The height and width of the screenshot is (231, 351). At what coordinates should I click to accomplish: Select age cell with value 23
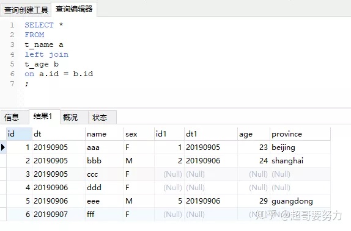pyautogui.click(x=254, y=147)
